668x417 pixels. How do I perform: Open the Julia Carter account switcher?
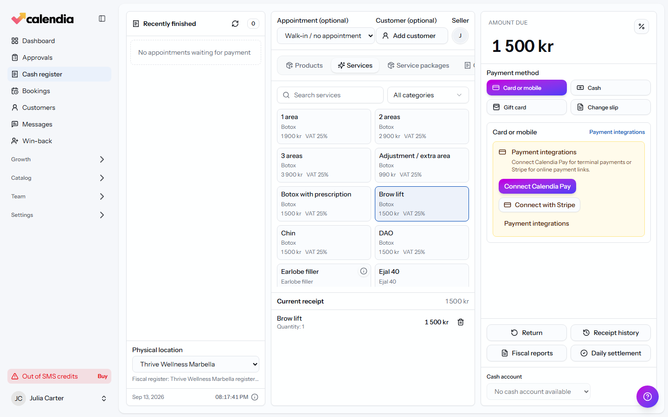59,398
